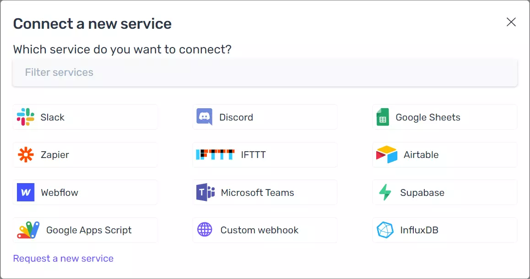The width and height of the screenshot is (530, 279).
Task: Select the Custom webhook label
Action: (x=259, y=230)
